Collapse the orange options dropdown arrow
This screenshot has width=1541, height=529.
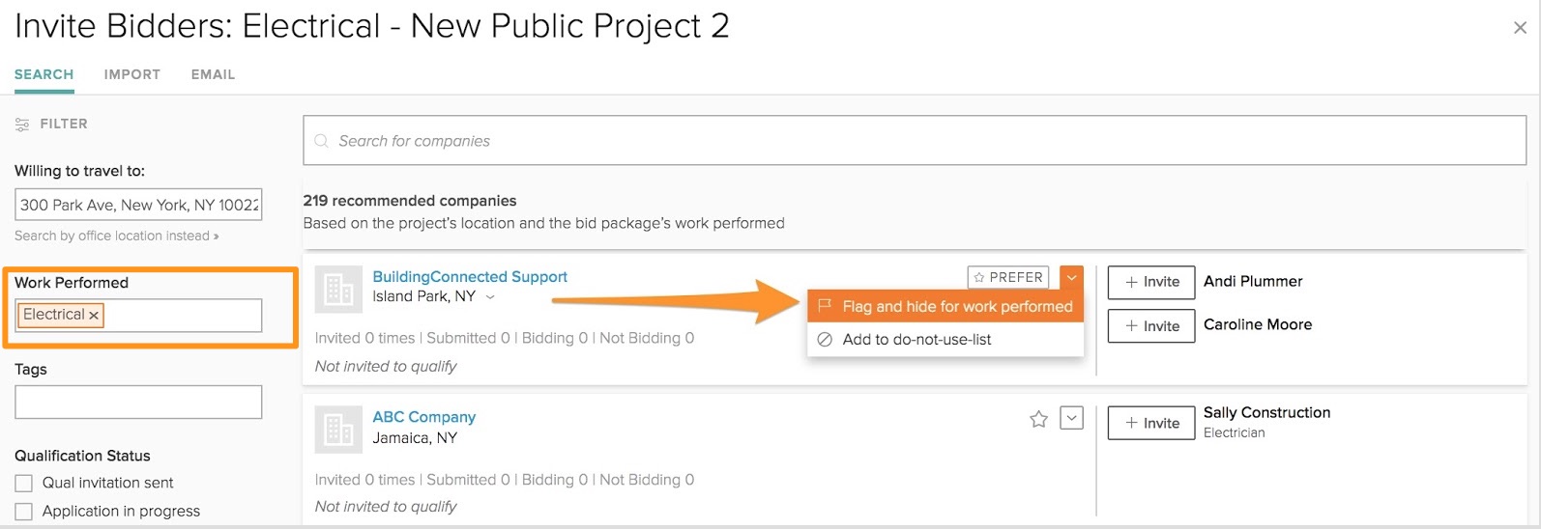pyautogui.click(x=1072, y=278)
